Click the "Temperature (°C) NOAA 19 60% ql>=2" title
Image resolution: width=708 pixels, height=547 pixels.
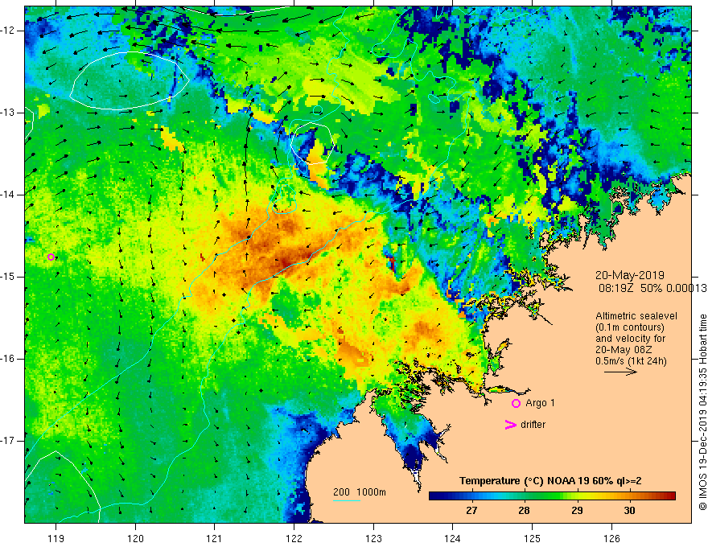[x=550, y=481]
